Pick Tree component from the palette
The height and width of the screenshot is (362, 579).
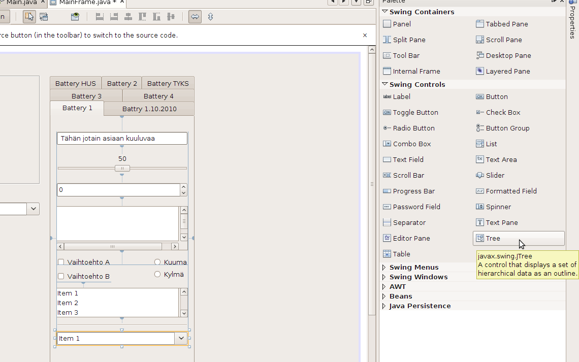[x=519, y=239]
